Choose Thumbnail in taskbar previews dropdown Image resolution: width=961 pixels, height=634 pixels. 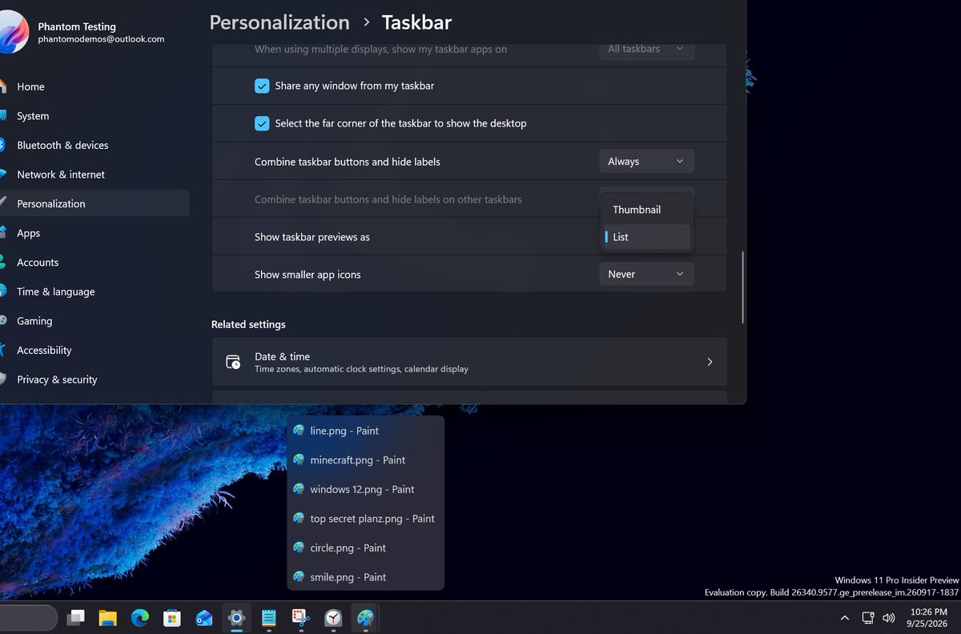tap(646, 210)
